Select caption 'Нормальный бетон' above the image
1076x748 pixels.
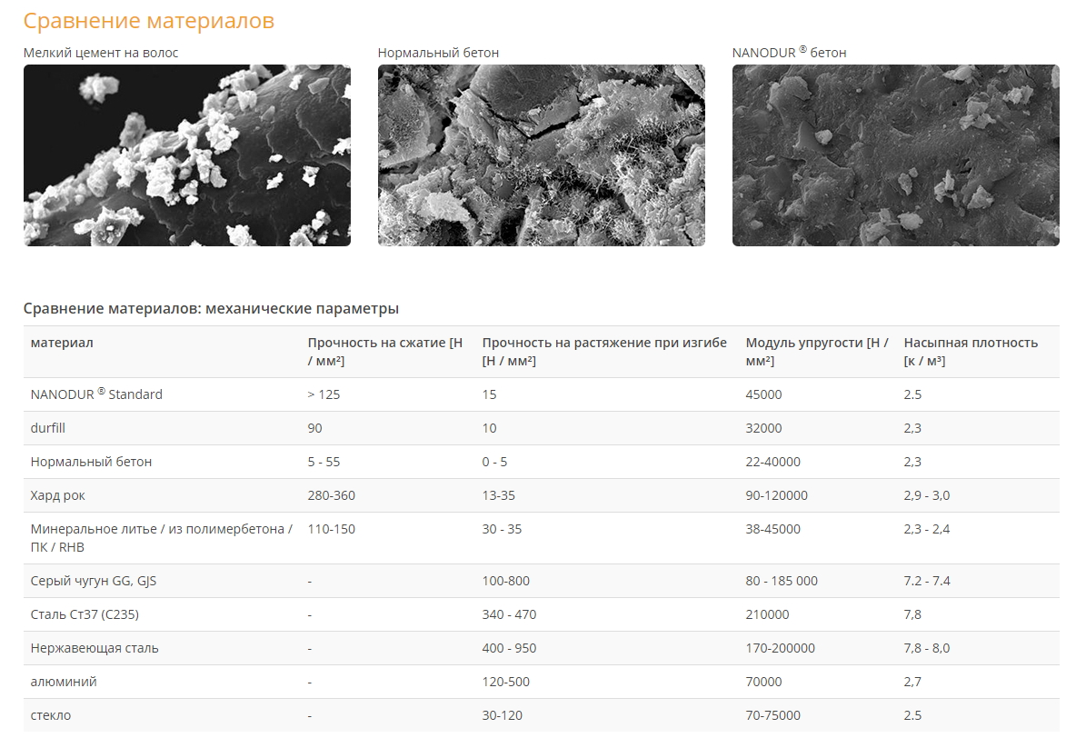pyautogui.click(x=439, y=53)
